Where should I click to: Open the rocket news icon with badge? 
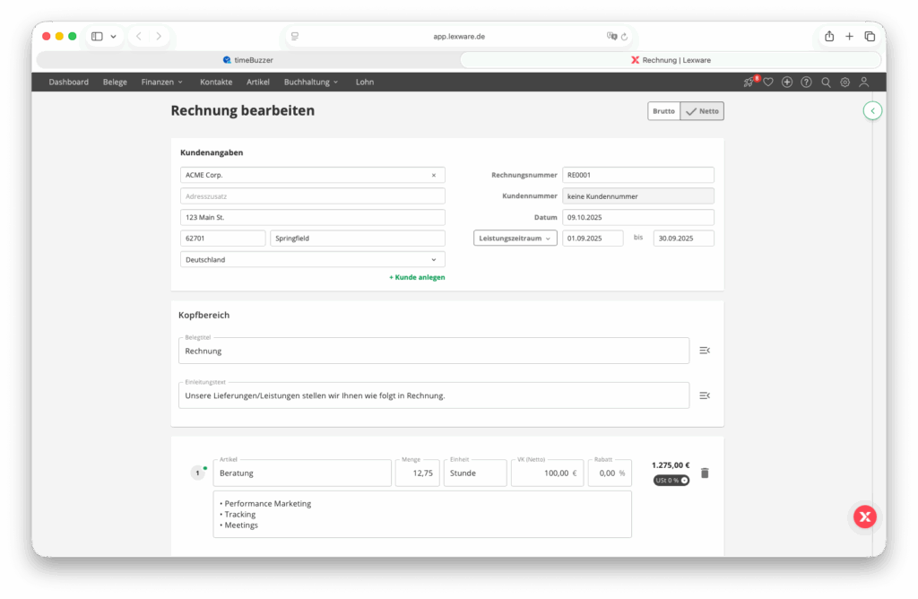[749, 82]
